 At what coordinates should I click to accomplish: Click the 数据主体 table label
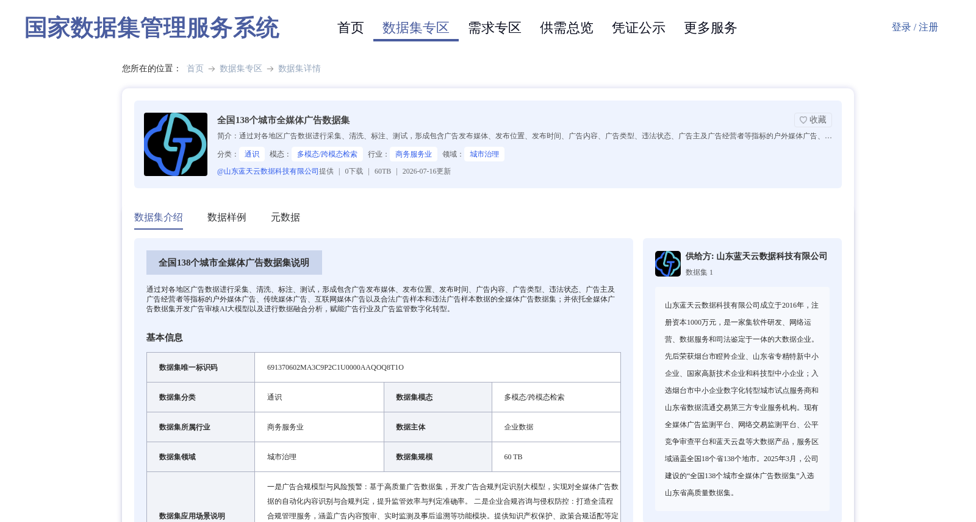click(x=411, y=427)
